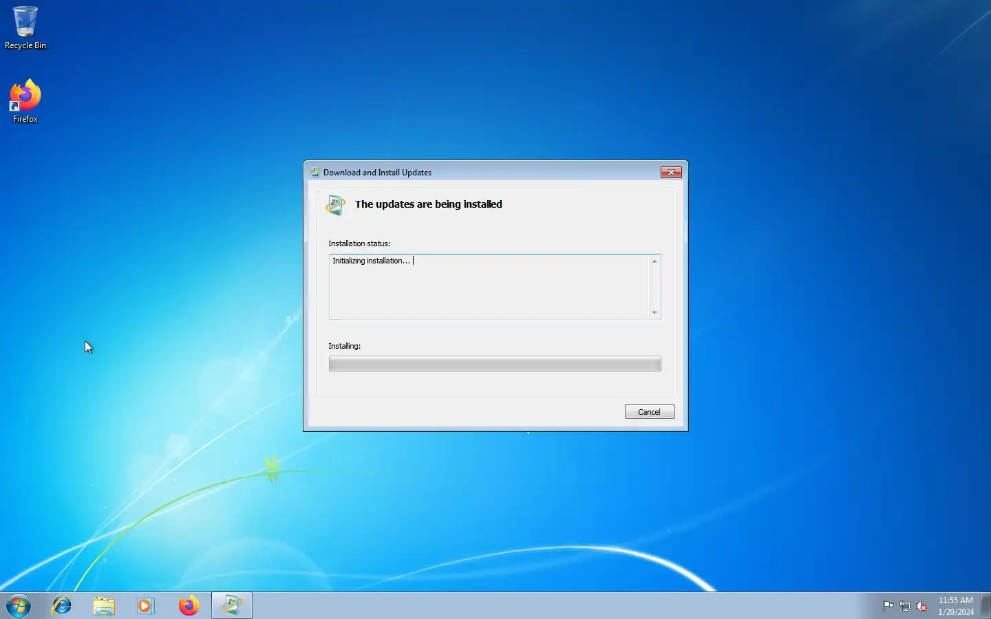
Task: Close the Download and Install Updates dialog
Action: click(671, 172)
